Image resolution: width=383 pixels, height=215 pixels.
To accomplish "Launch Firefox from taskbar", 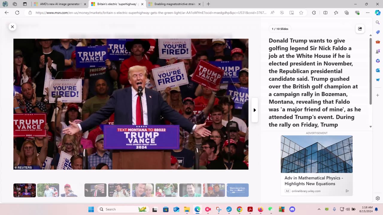I will pyautogui.click(x=260, y=209).
